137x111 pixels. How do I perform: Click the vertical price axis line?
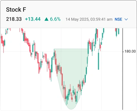tap(123, 69)
